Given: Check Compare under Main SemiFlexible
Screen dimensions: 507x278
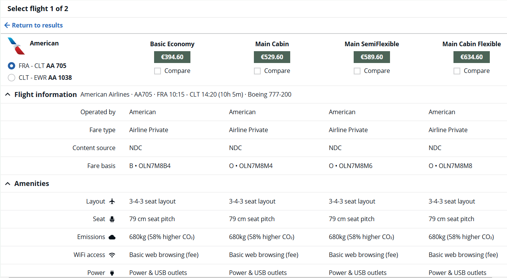Looking at the screenshot, I should click(x=357, y=71).
